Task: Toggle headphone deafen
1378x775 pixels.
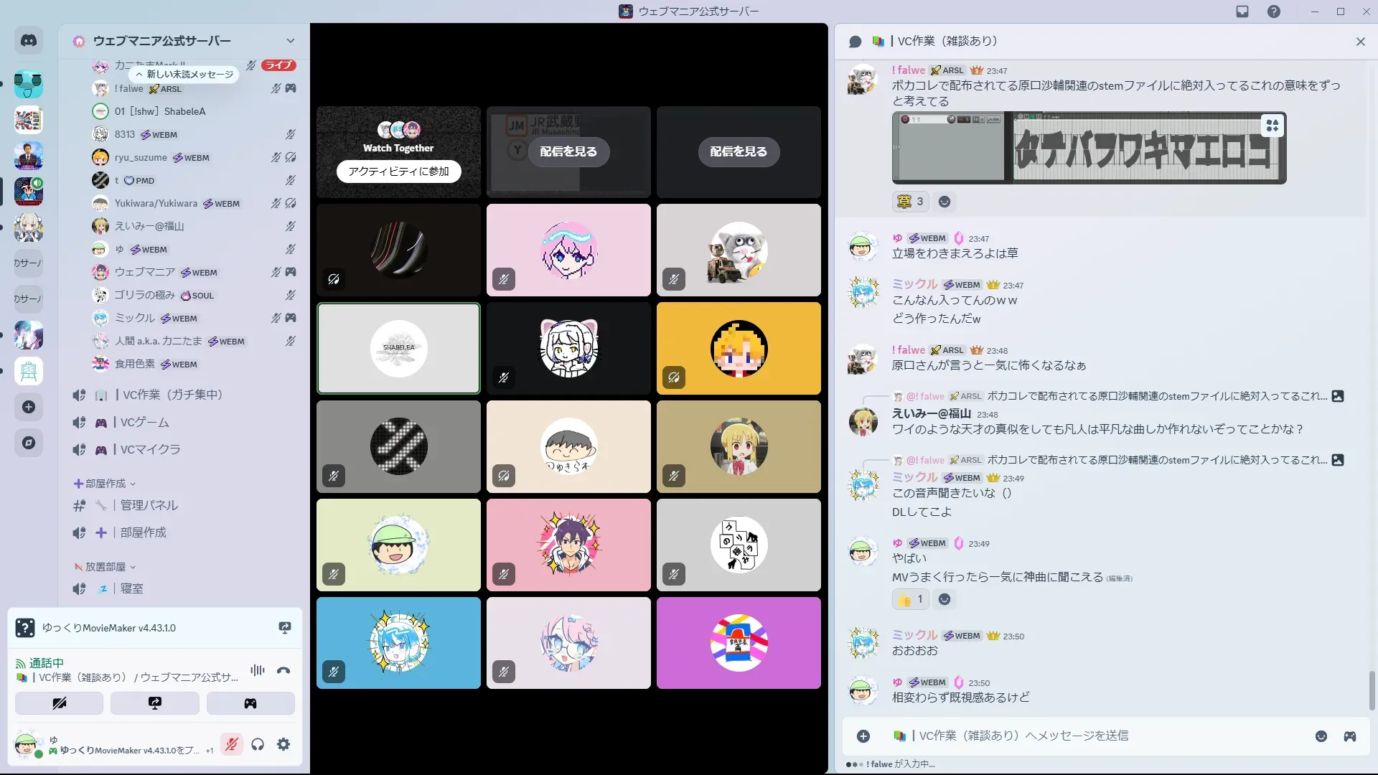Action: (x=258, y=744)
